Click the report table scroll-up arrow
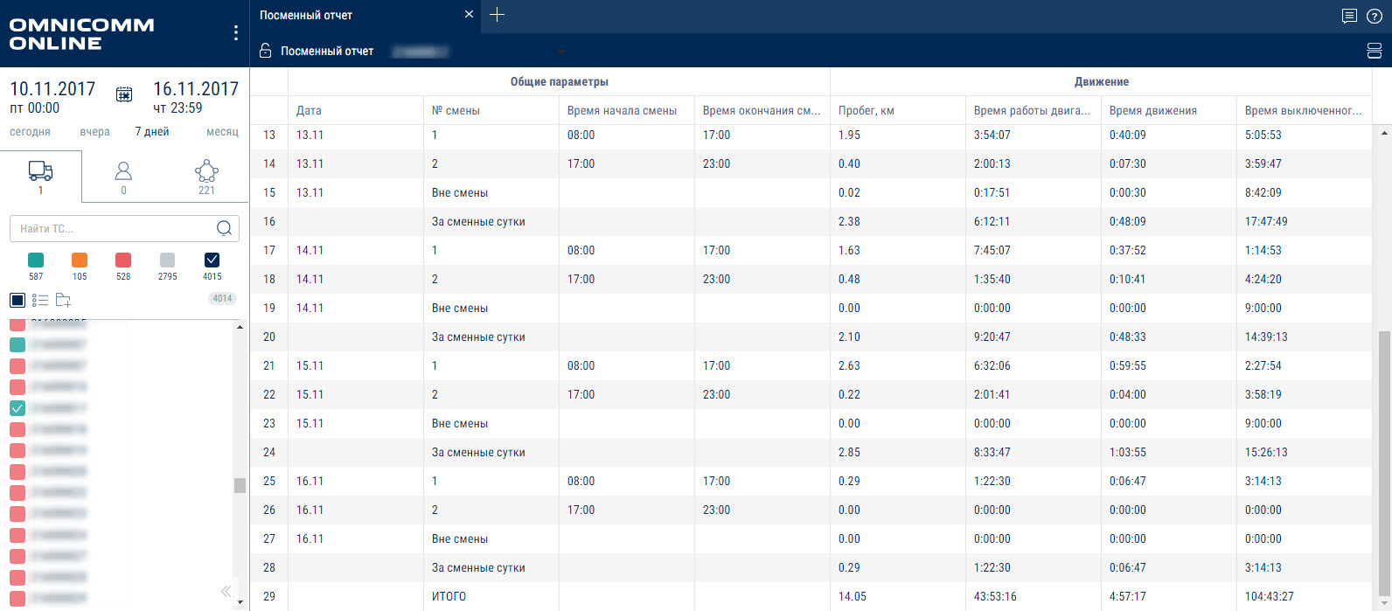This screenshot has width=1392, height=611. 1383,132
